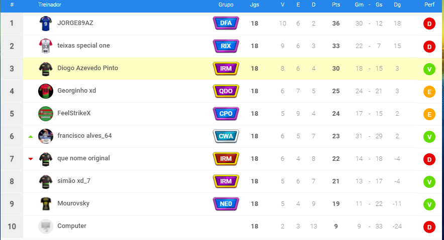Click the red down arrow beside que nome original
The width and height of the screenshot is (444, 240).
[31, 159]
